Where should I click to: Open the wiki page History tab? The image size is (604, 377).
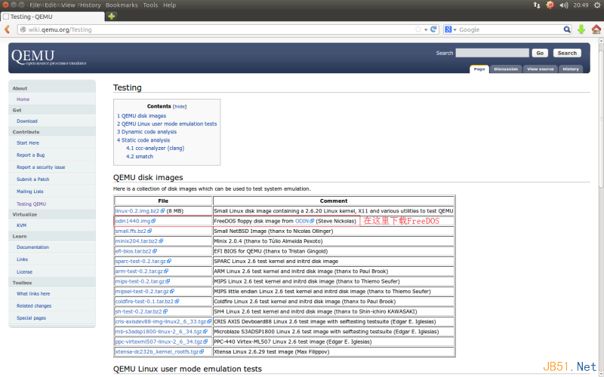571,69
